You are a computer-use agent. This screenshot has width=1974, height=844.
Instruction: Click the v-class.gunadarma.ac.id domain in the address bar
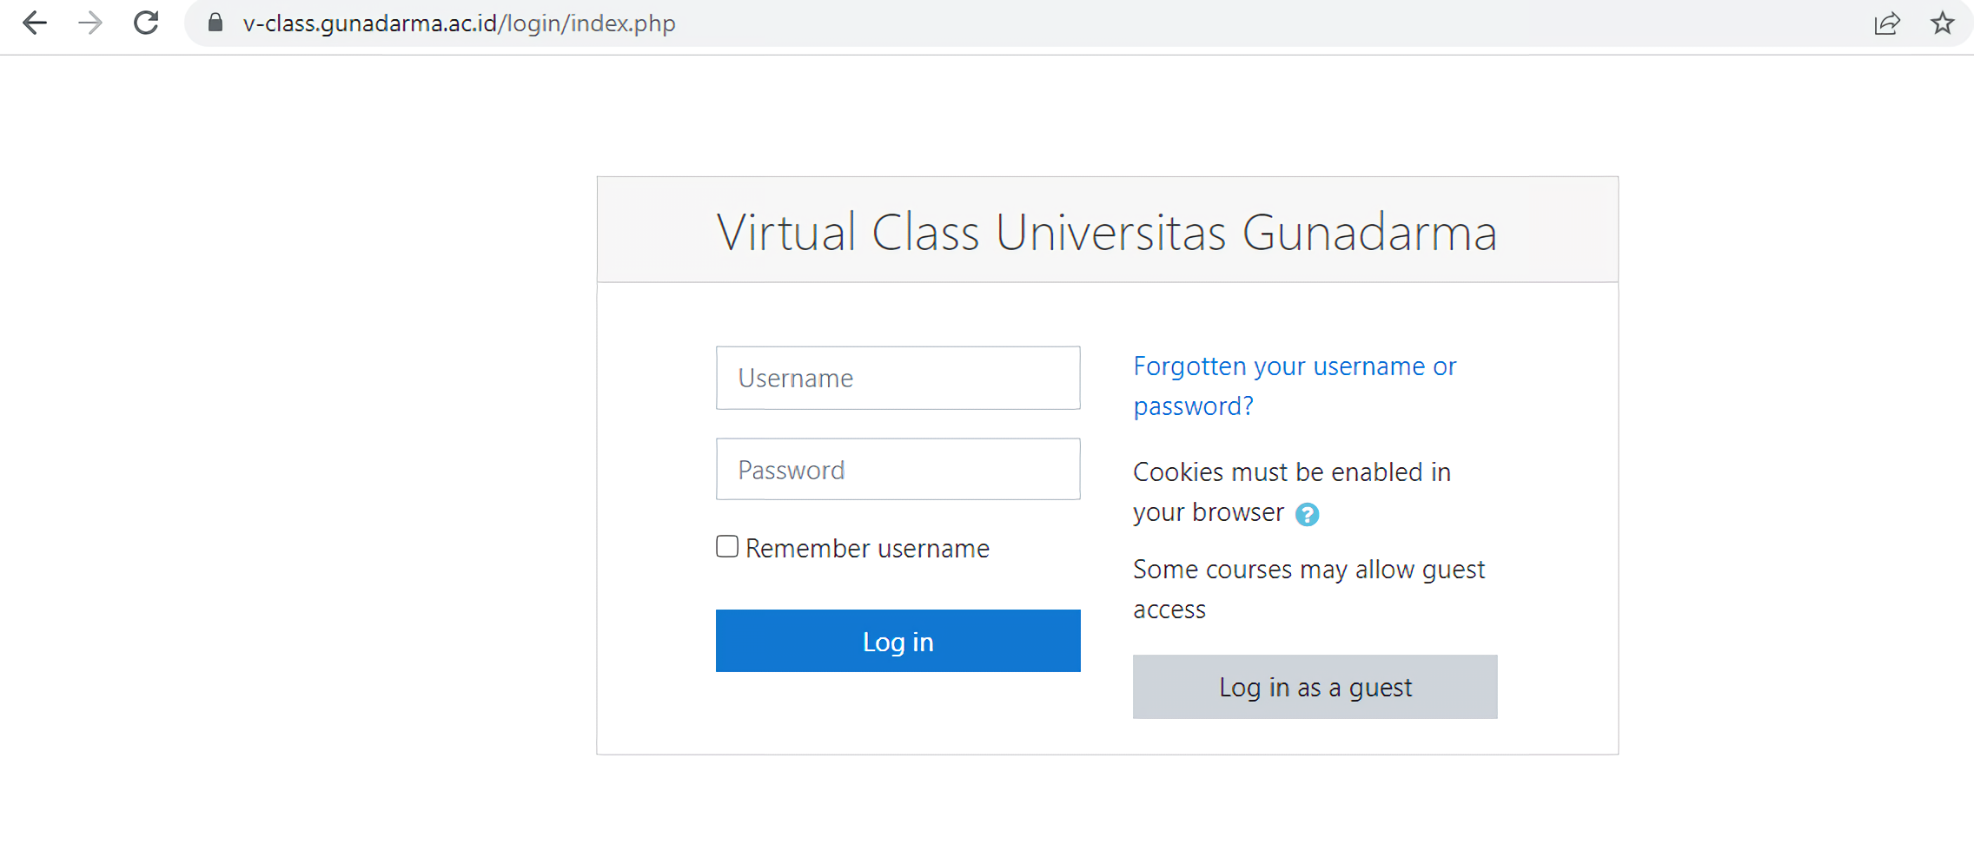click(369, 23)
